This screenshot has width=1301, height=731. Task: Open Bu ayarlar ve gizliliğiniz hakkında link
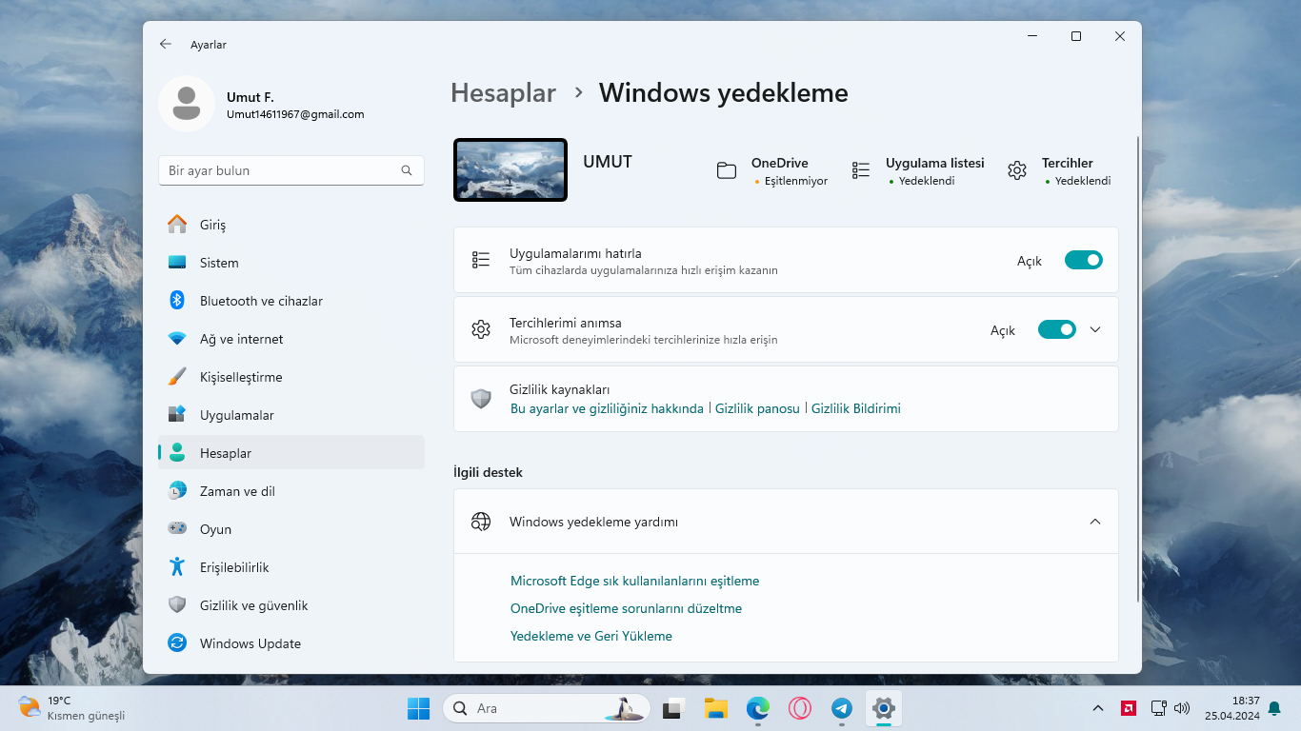[x=607, y=408]
